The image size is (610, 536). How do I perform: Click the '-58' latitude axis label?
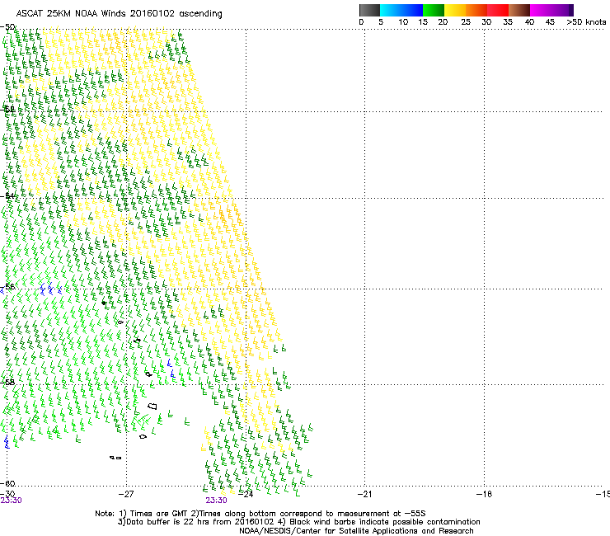pyautogui.click(x=8, y=382)
